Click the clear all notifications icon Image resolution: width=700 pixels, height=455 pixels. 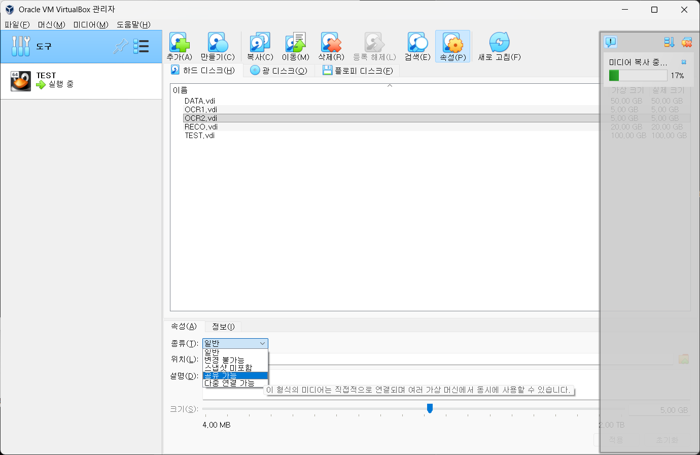[687, 42]
